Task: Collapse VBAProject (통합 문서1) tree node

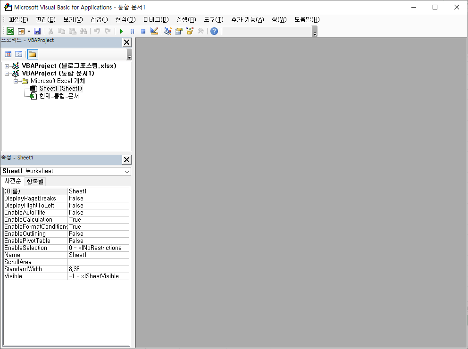Action: pos(7,74)
